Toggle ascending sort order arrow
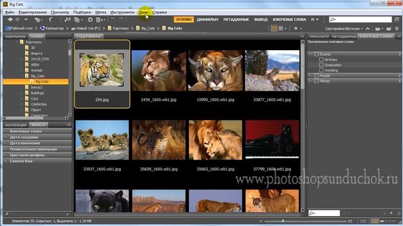 click(x=368, y=28)
